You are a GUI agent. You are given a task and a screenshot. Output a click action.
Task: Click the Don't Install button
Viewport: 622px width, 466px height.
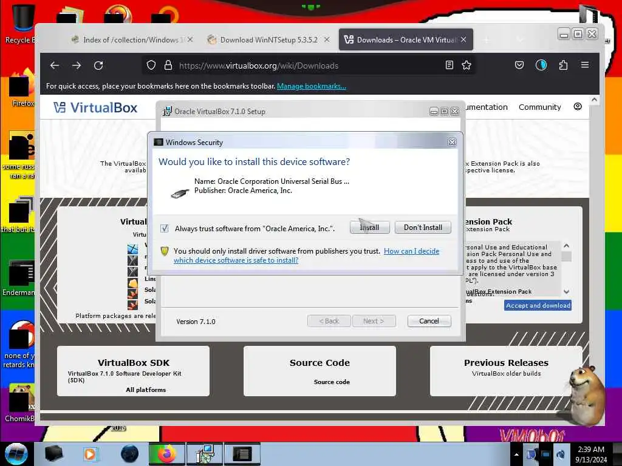point(423,228)
